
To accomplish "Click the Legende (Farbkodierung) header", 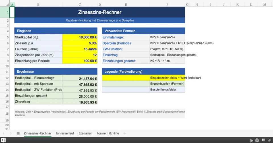I will coord(143,71).
